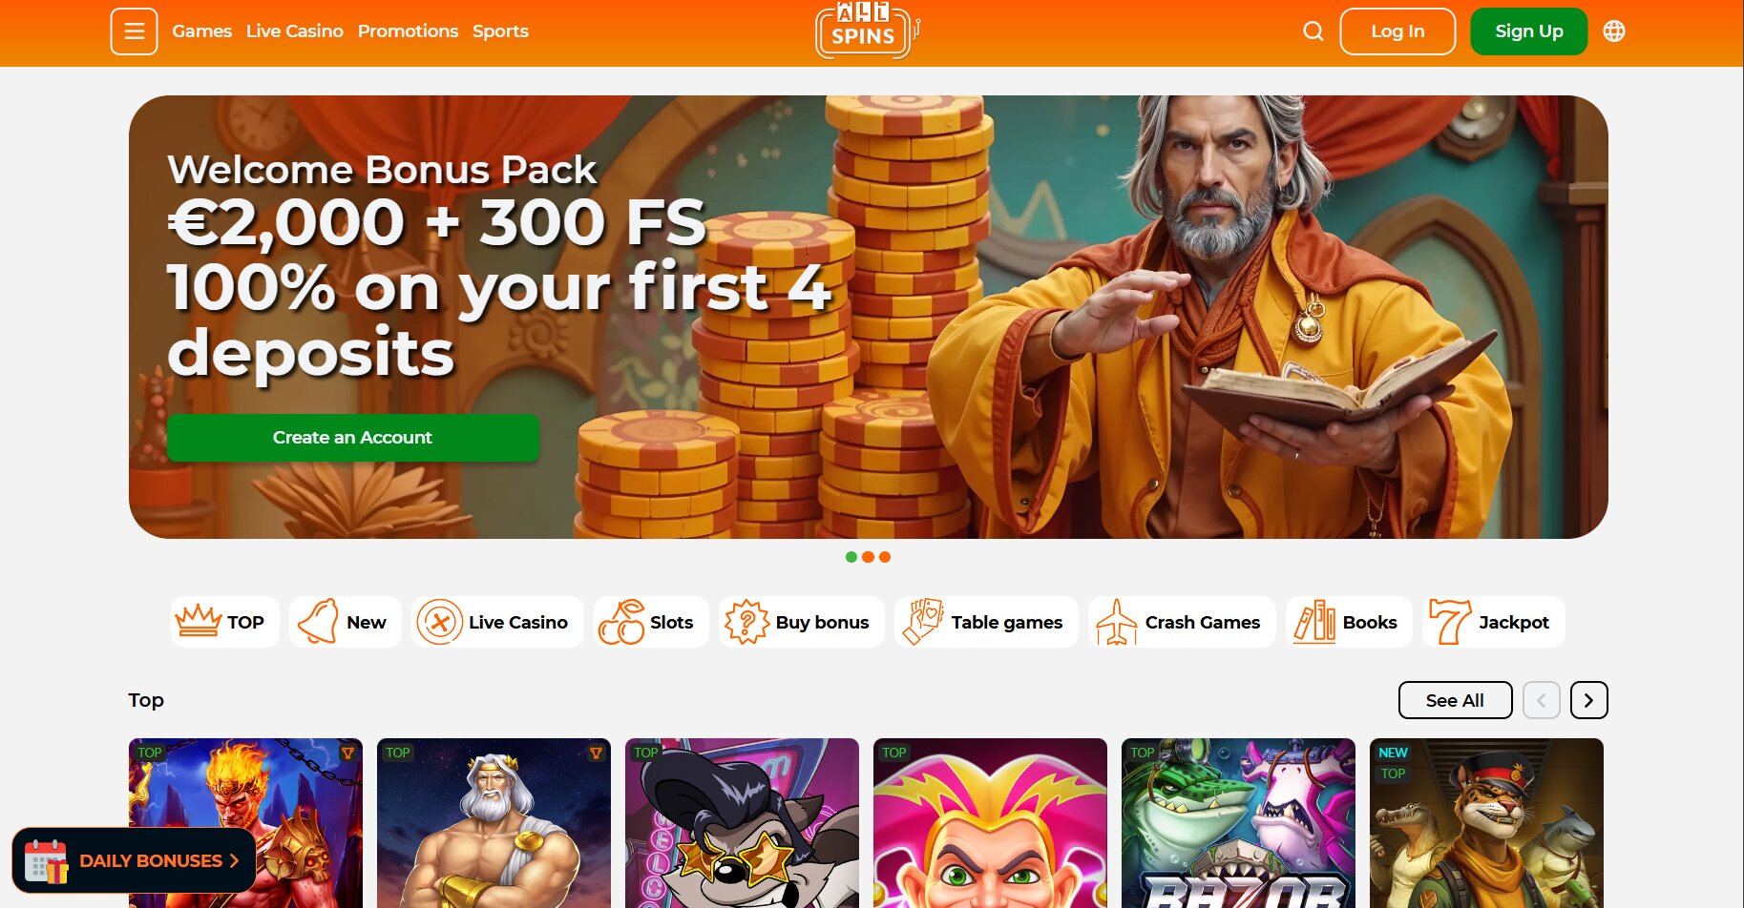Select the TOP crown category
Image resolution: width=1744 pixels, height=908 pixels.
click(x=225, y=622)
